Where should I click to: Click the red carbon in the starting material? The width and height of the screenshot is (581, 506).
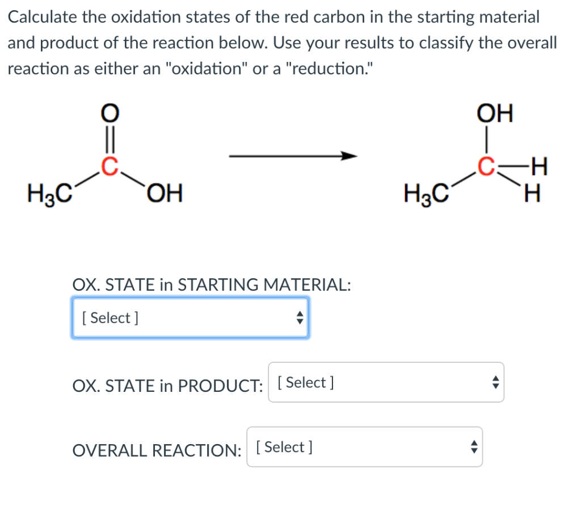coord(109,166)
